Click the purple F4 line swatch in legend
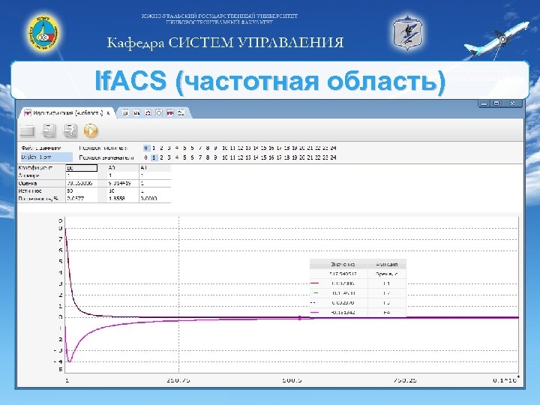Viewport: 540px width, 405px height. pyautogui.click(x=314, y=312)
